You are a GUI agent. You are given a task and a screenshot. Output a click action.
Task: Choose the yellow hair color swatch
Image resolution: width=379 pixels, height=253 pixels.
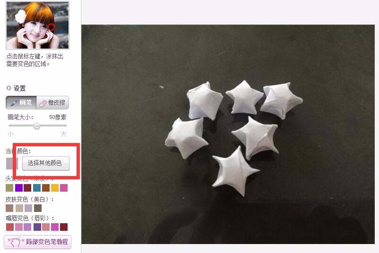pos(55,187)
